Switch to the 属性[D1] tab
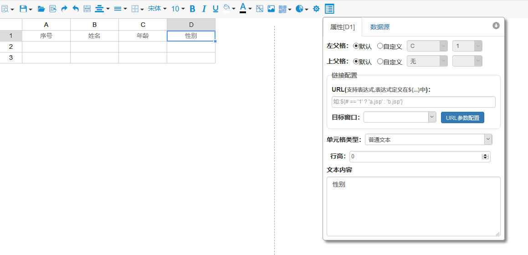 coord(342,27)
